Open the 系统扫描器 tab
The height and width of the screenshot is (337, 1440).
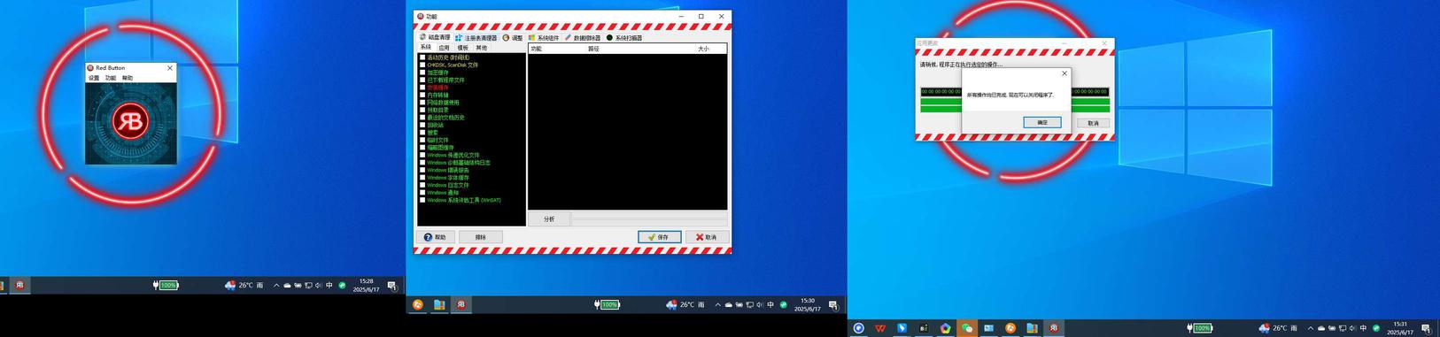(x=624, y=38)
